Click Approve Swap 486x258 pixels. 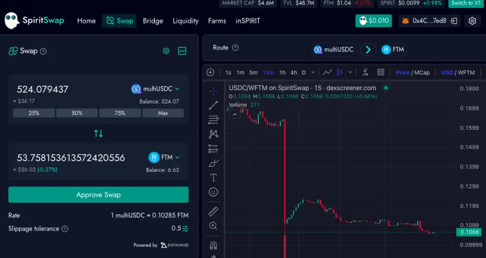[98, 195]
